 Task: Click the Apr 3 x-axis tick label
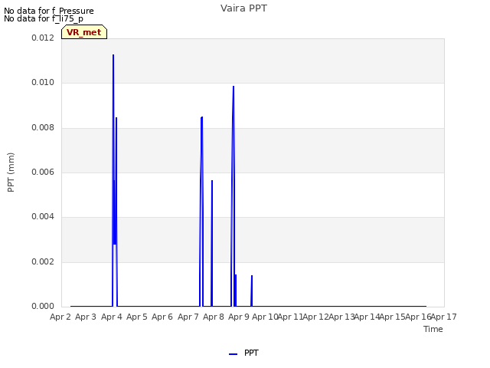click(86, 317)
